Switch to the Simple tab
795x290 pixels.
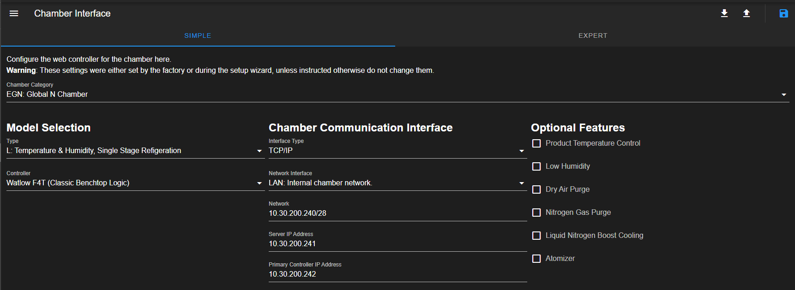click(x=198, y=36)
